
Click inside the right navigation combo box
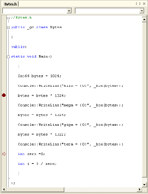pyautogui.click(x=109, y=11)
